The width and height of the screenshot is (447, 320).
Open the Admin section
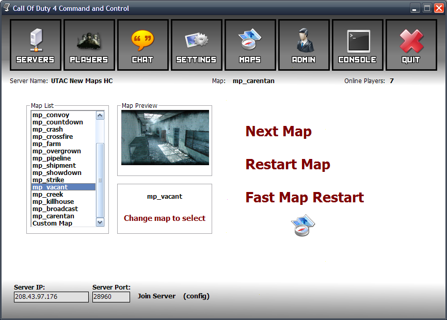pos(304,45)
